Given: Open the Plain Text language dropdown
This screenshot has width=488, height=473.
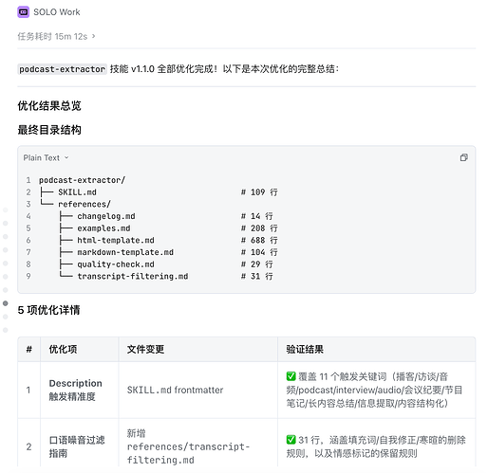Looking at the screenshot, I should pyautogui.click(x=46, y=157).
